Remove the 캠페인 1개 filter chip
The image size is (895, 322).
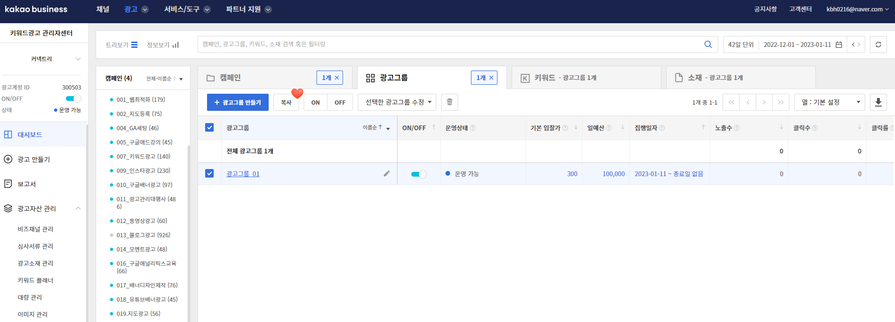click(x=337, y=78)
